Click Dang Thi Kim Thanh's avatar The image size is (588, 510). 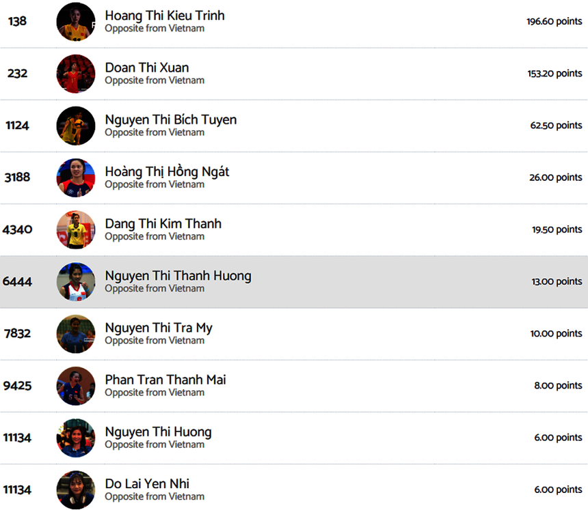(76, 230)
